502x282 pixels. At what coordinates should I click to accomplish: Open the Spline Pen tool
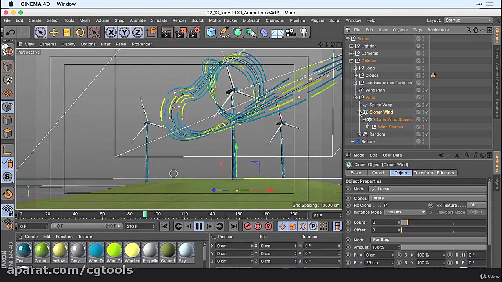[224, 33]
